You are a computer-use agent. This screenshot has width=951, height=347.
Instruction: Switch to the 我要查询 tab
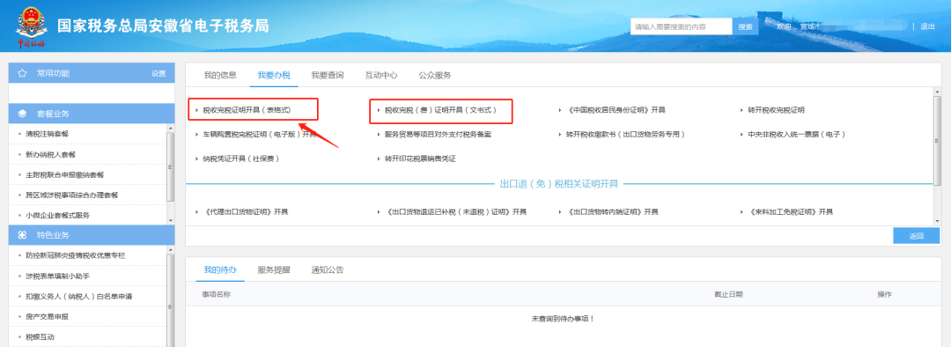click(x=328, y=75)
